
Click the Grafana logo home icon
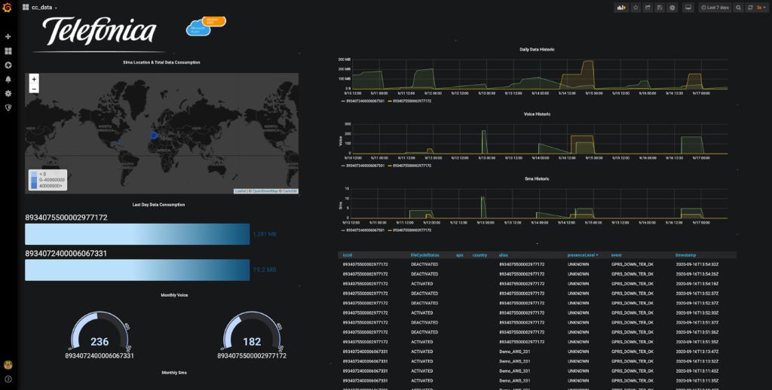8,8
